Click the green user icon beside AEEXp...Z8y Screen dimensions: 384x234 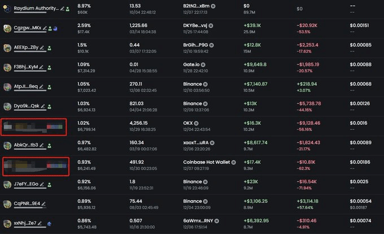point(50,48)
